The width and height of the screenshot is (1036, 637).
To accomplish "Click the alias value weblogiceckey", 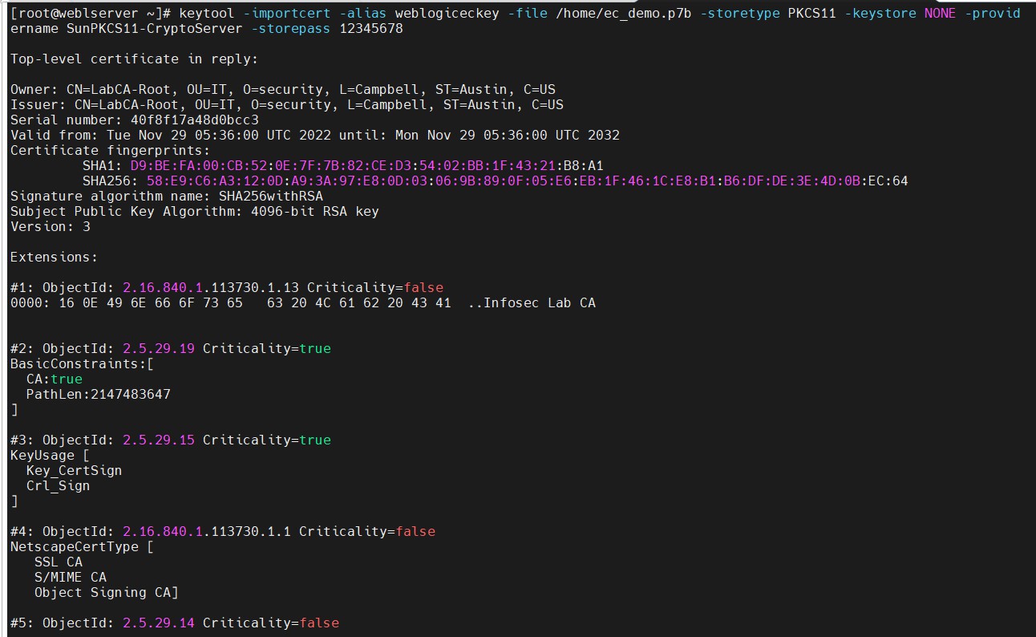I will (x=447, y=14).
